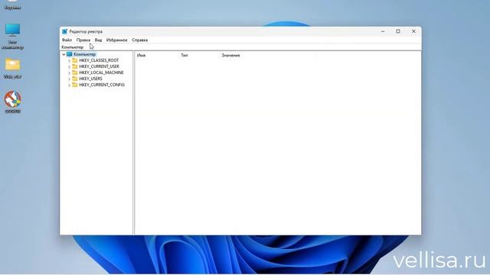Close the Registry Editor window
Viewport: 490px width, 275px height.
point(413,31)
